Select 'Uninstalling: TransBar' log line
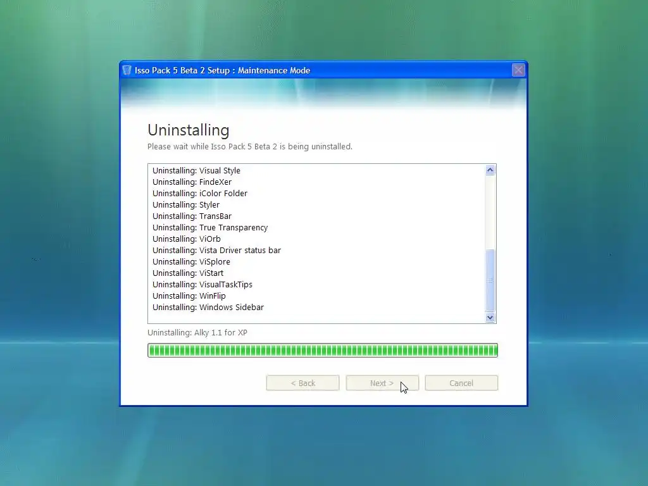 tap(192, 216)
